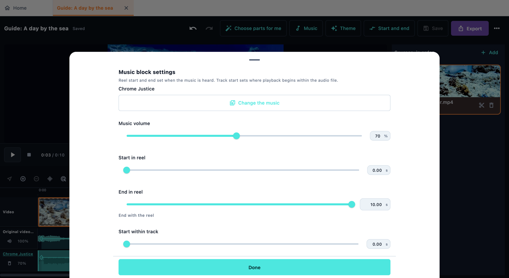Trim the source clip with scissors icon

(481, 105)
